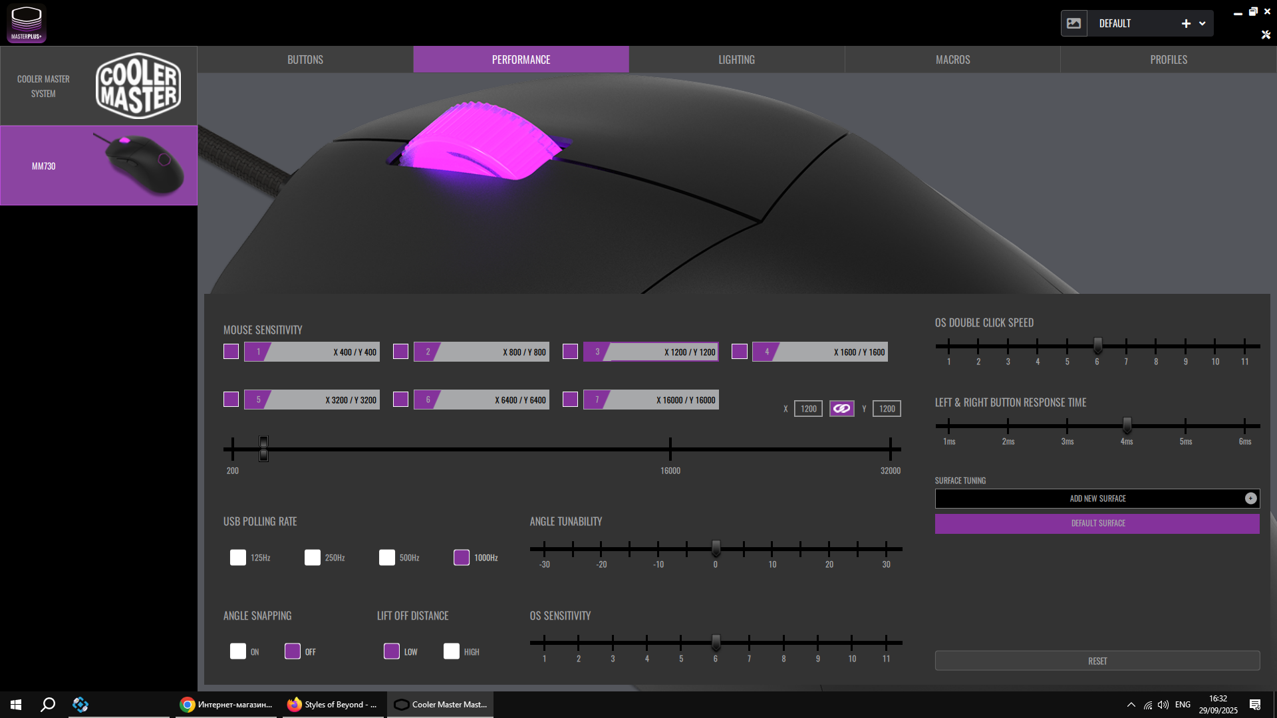This screenshot has height=718, width=1277.
Task: Expand the DEFAULT profile dropdown chevron
Action: pos(1203,23)
